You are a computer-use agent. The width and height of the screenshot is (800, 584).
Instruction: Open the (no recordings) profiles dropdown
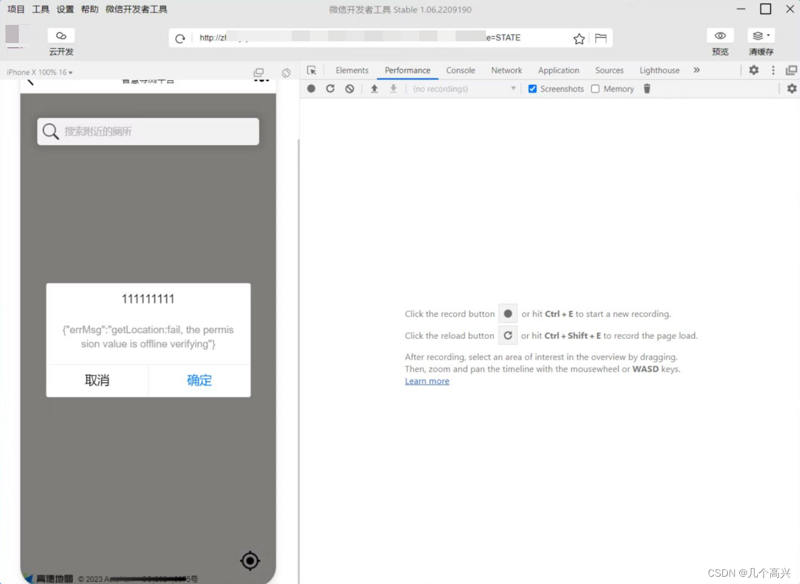[x=463, y=89]
